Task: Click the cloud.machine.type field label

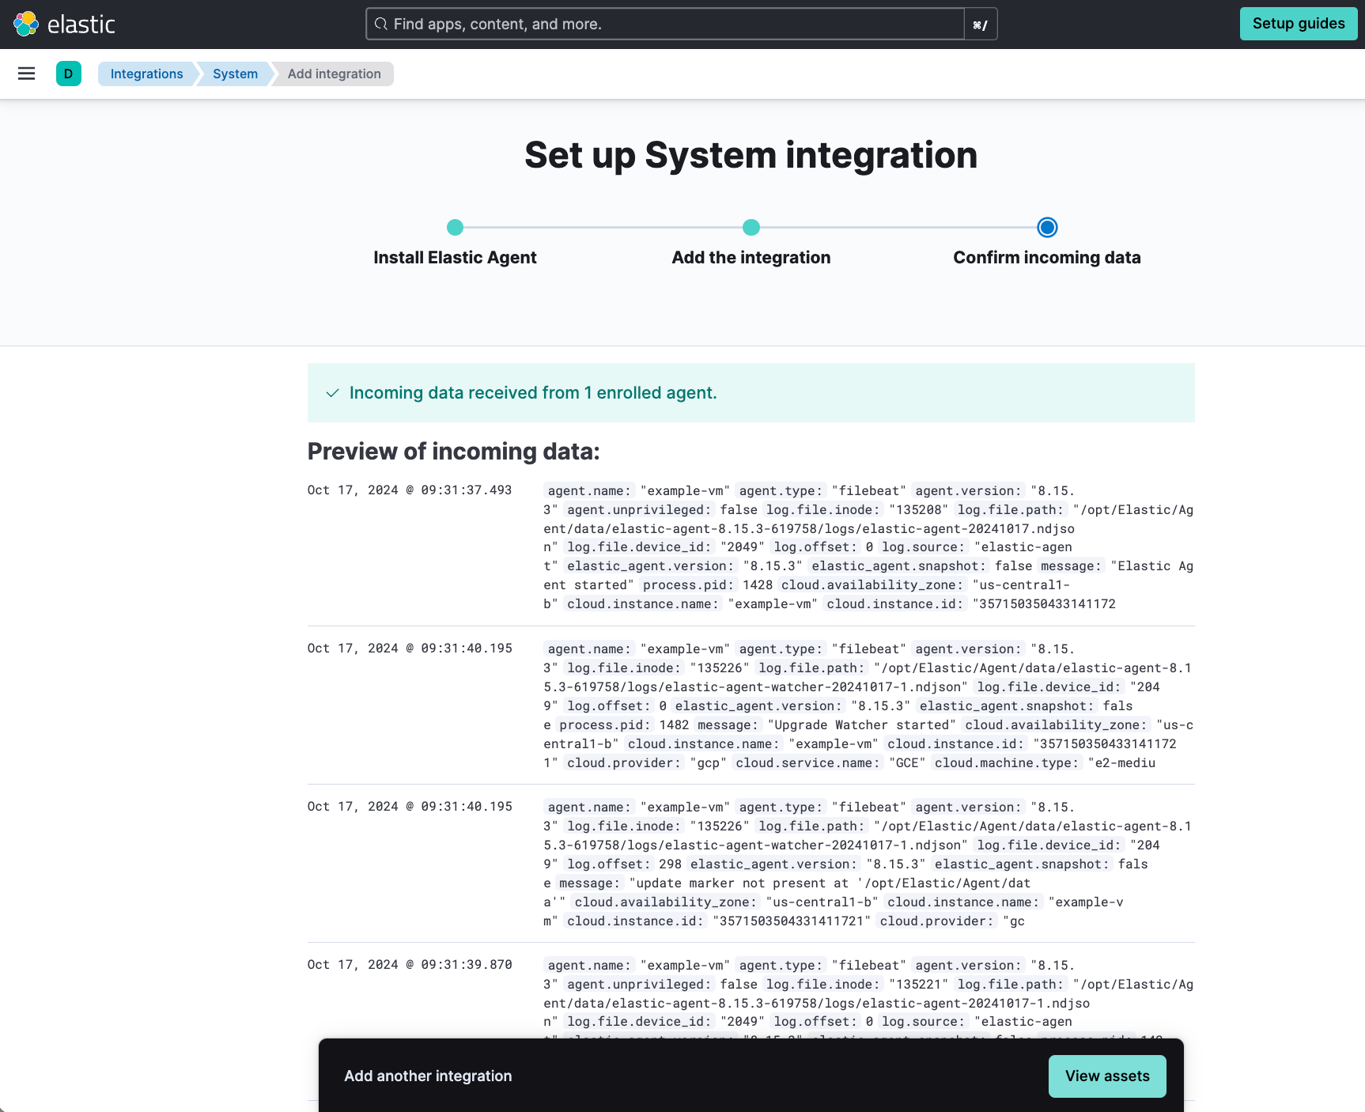Action: tap(1005, 763)
